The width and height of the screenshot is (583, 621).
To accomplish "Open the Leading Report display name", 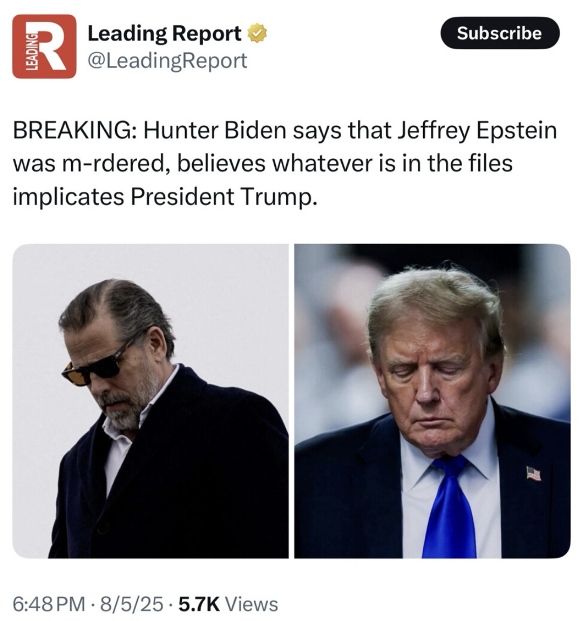I will click(164, 33).
